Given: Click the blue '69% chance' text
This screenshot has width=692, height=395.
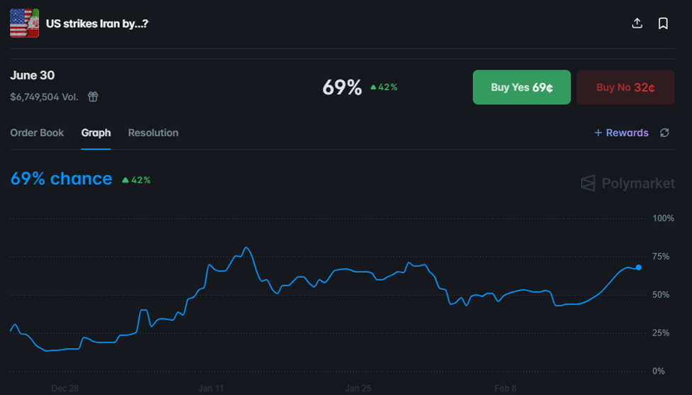Looking at the screenshot, I should (61, 179).
